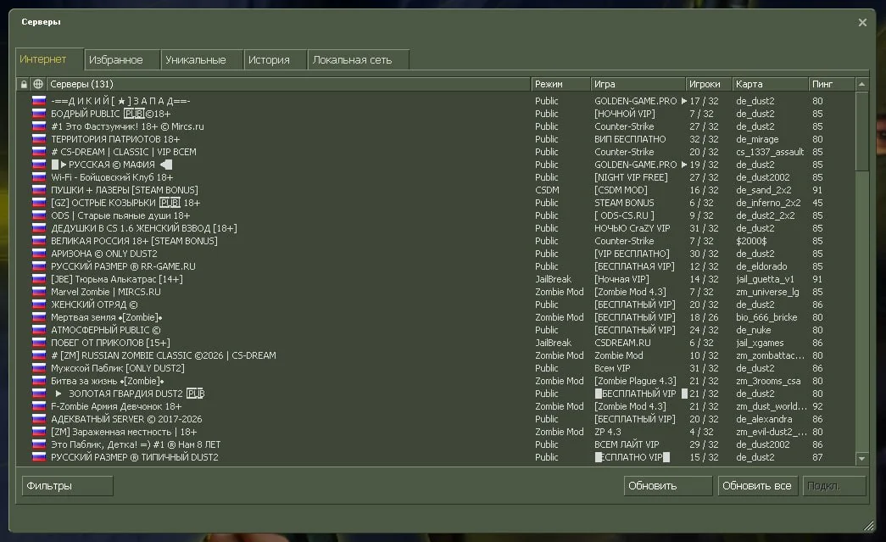Open the Фильтры panel
This screenshot has width=886, height=542.
pyautogui.click(x=67, y=486)
